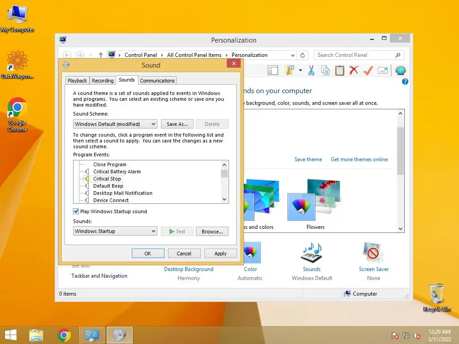Click OK in Sound dialog
459x344 pixels.
148,254
